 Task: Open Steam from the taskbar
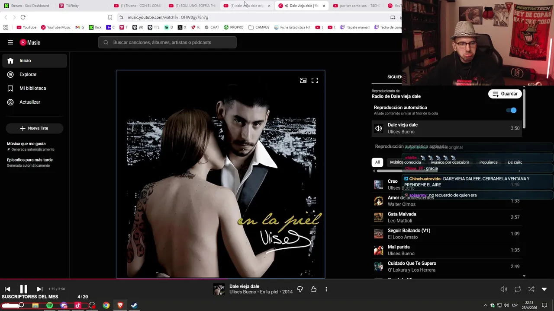point(134,305)
